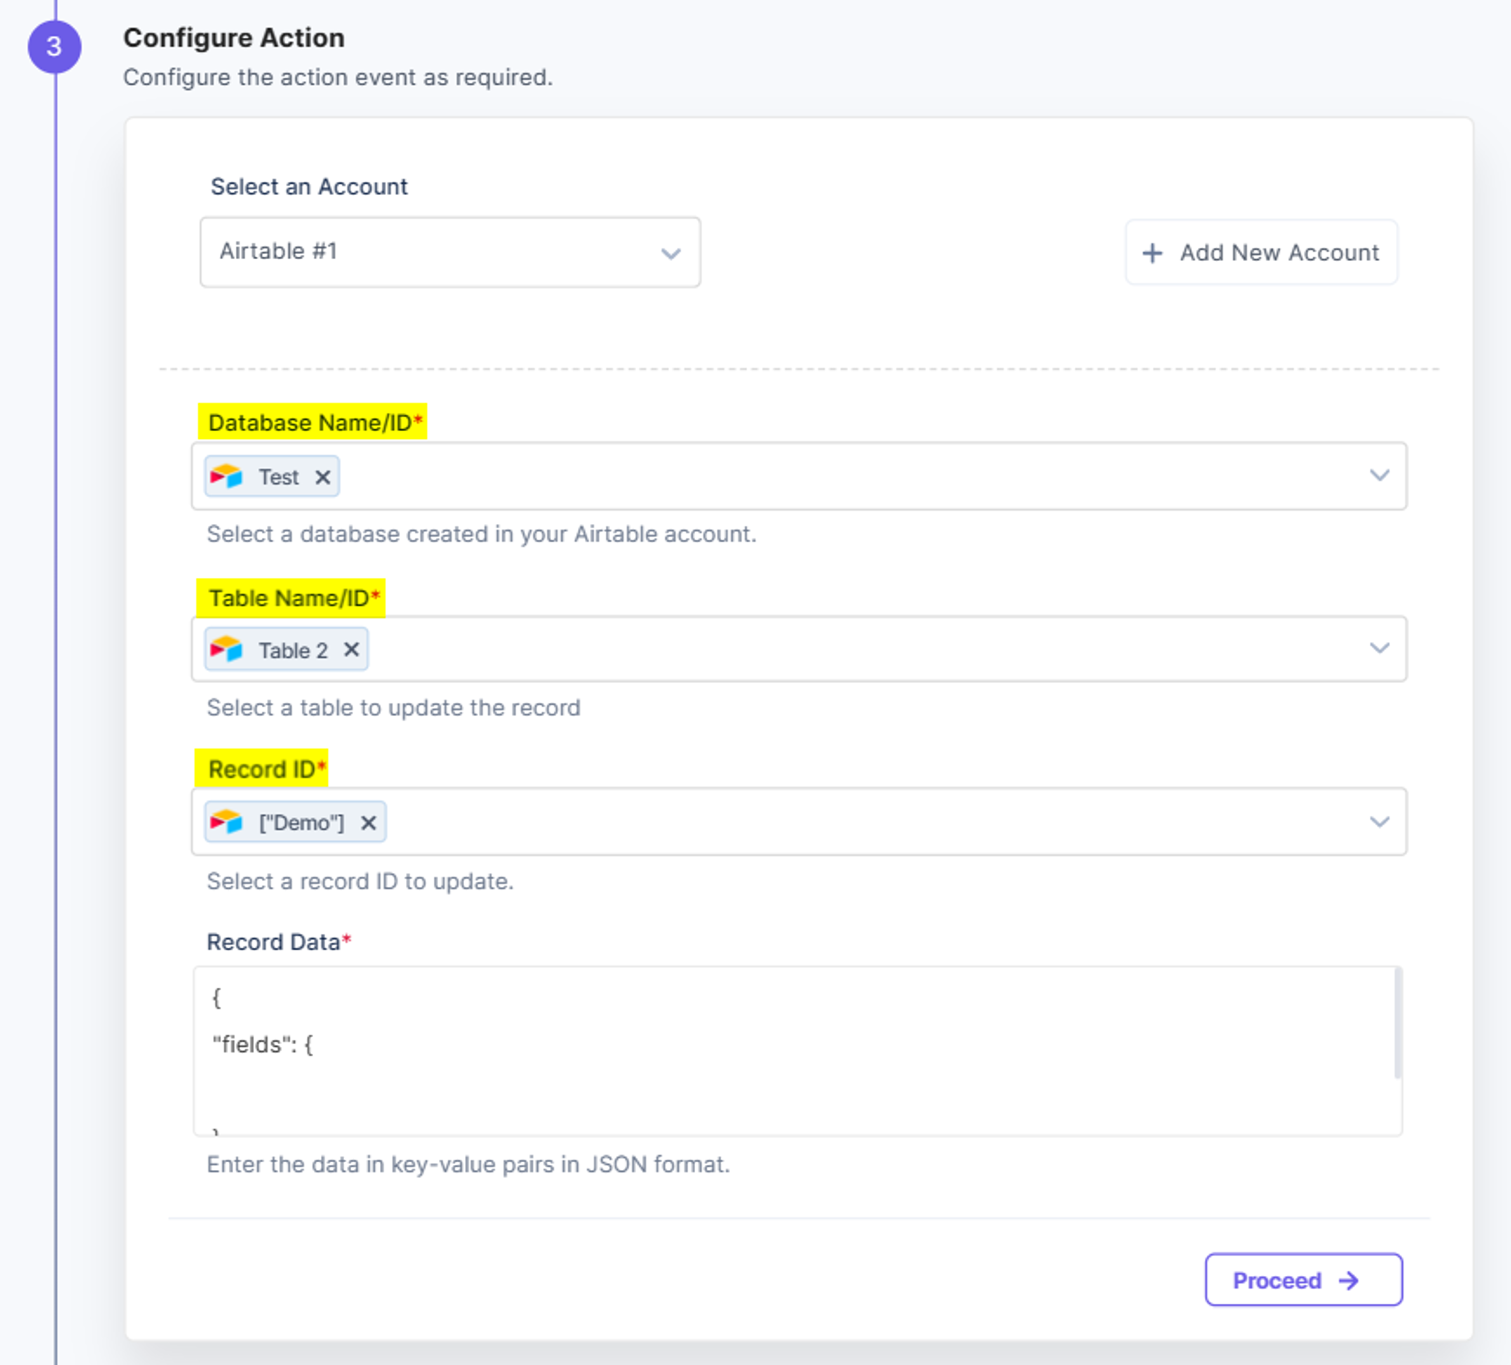Click the plus icon for new account
Image resolution: width=1511 pixels, height=1365 pixels.
(1152, 253)
